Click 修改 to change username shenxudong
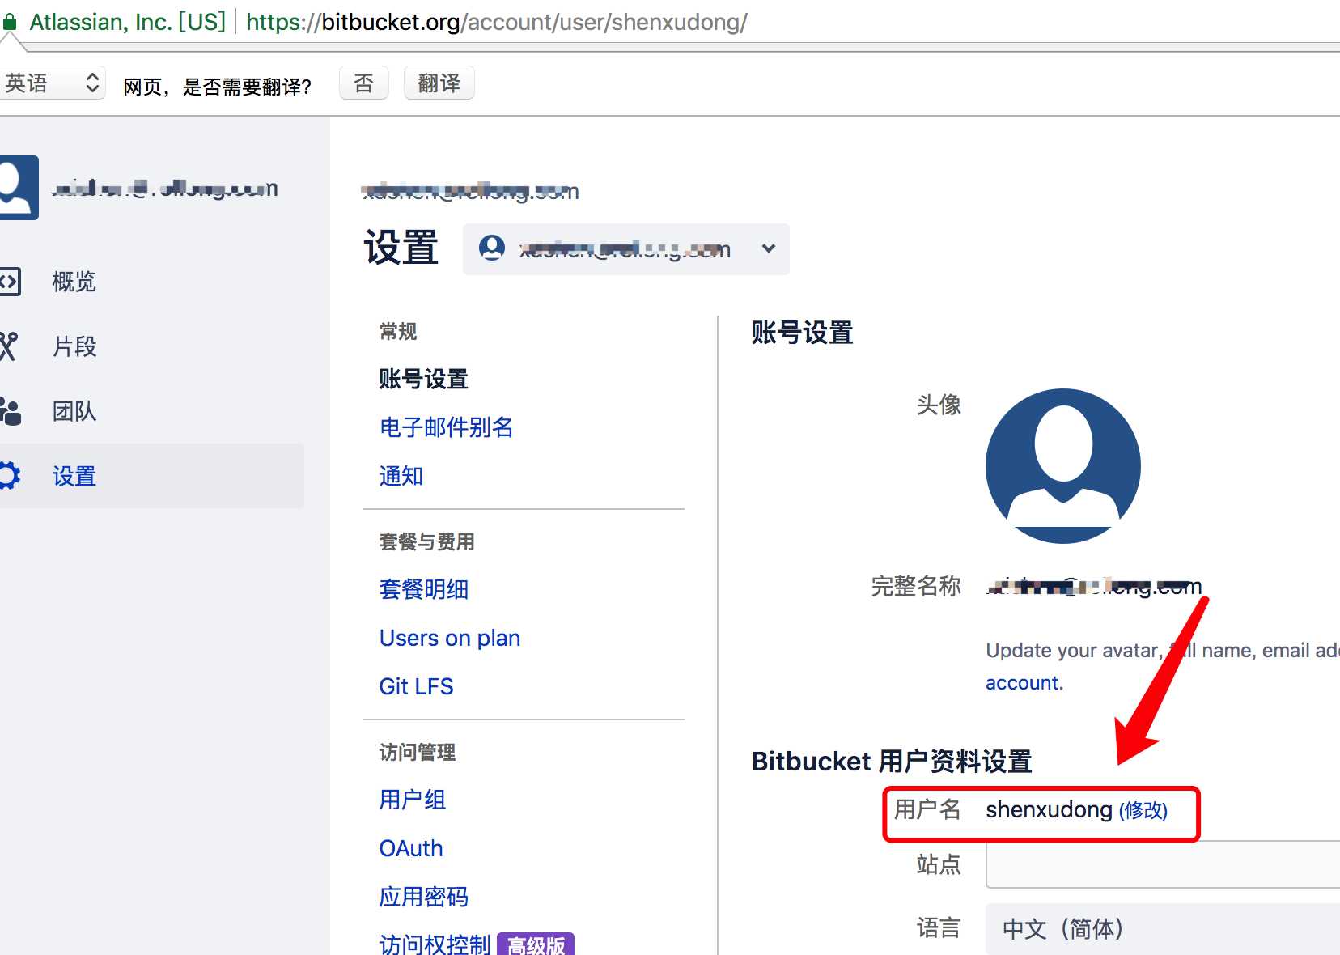 (x=1143, y=810)
